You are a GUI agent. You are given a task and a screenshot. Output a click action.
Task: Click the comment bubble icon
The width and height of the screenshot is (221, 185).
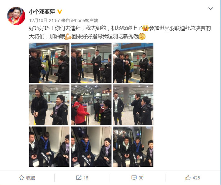(x=134, y=178)
